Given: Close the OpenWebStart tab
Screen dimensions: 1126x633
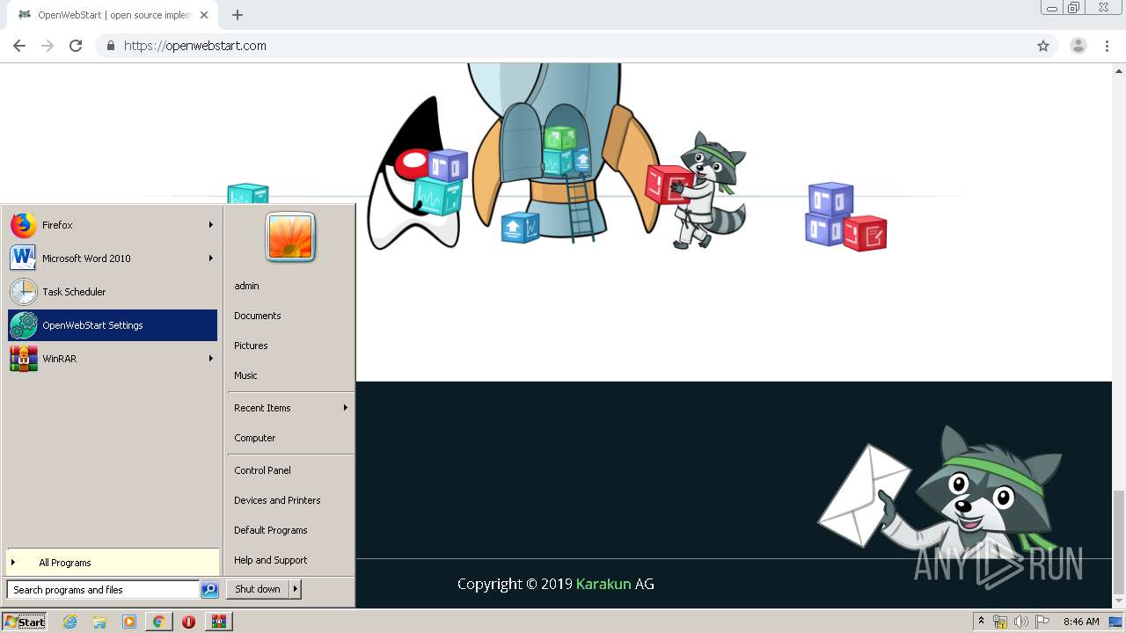Looking at the screenshot, I should click(x=204, y=15).
